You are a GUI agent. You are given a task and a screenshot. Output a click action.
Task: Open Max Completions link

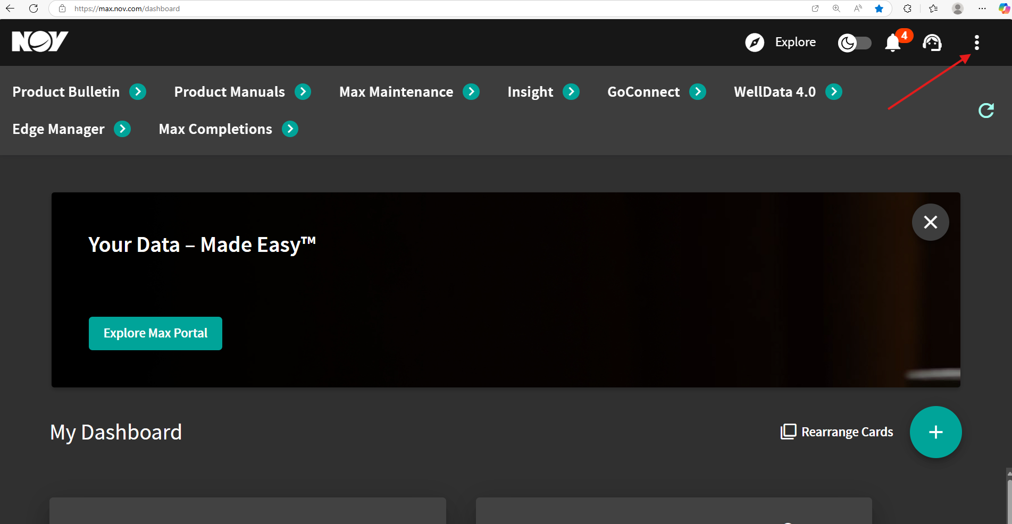tap(215, 129)
